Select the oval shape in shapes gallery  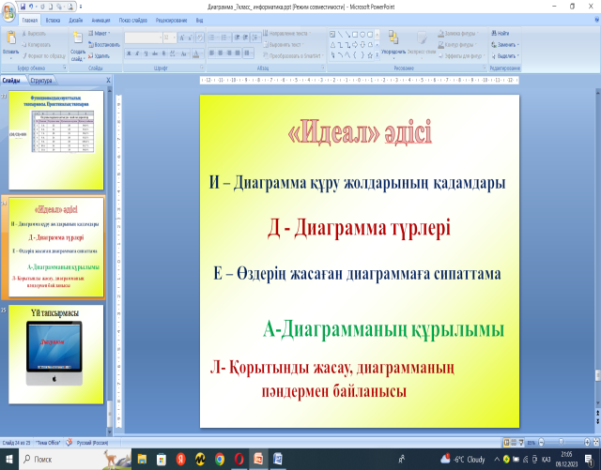click(x=362, y=35)
